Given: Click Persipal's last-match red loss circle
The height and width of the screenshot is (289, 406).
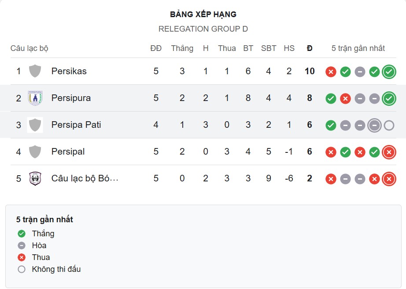Looking at the screenshot, I should pyautogui.click(x=388, y=152).
